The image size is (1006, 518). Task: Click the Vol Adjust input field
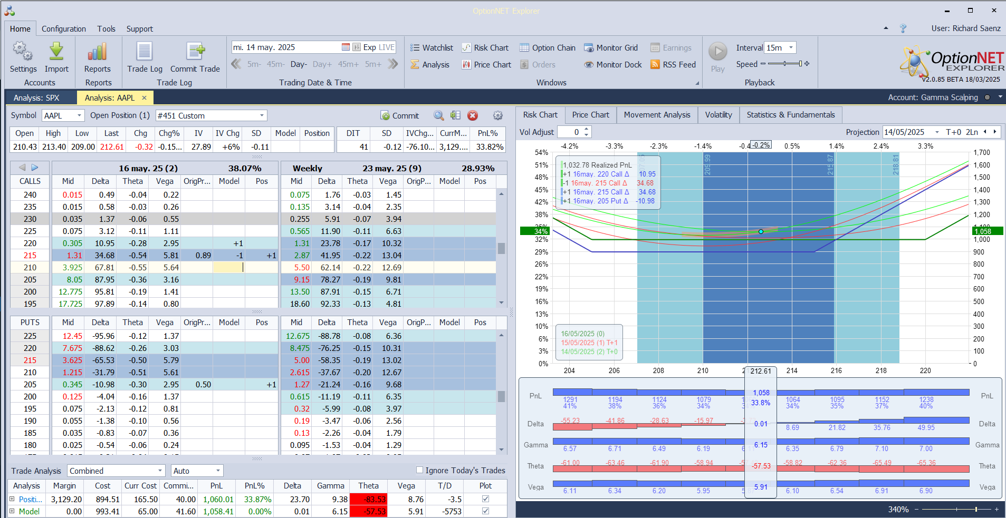570,132
